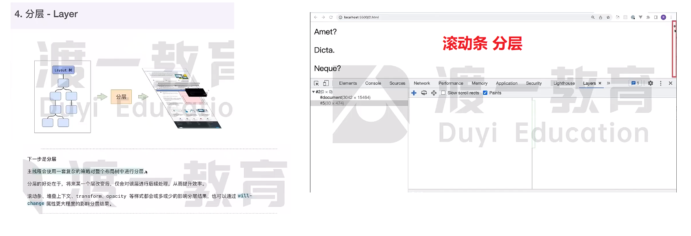Uncheck the Paints checkbox
Image resolution: width=691 pixels, height=236 pixels.
tap(485, 93)
